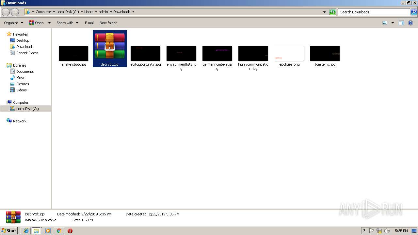This screenshot has height=235, width=418.
Task: Click the Search Downloads field
Action: [374, 12]
